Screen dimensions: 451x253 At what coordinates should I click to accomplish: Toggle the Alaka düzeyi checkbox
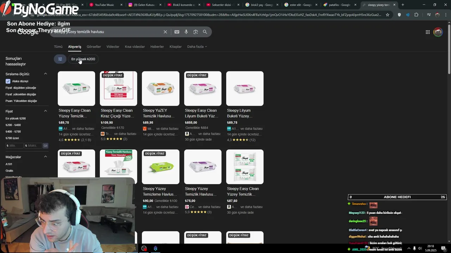(8, 81)
